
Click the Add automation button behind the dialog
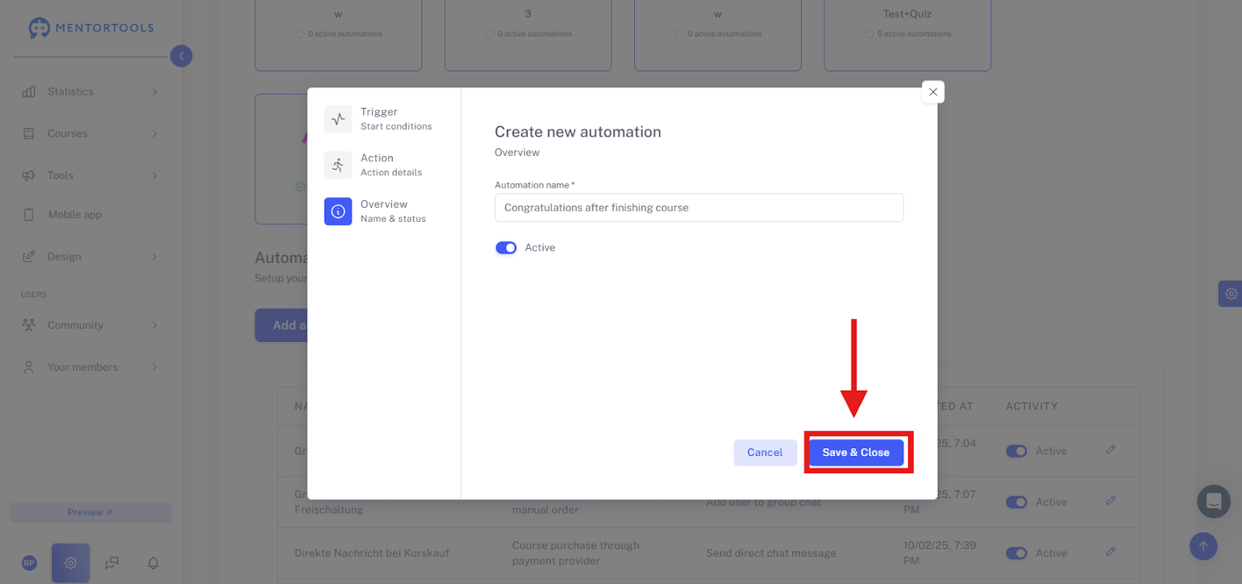click(282, 326)
